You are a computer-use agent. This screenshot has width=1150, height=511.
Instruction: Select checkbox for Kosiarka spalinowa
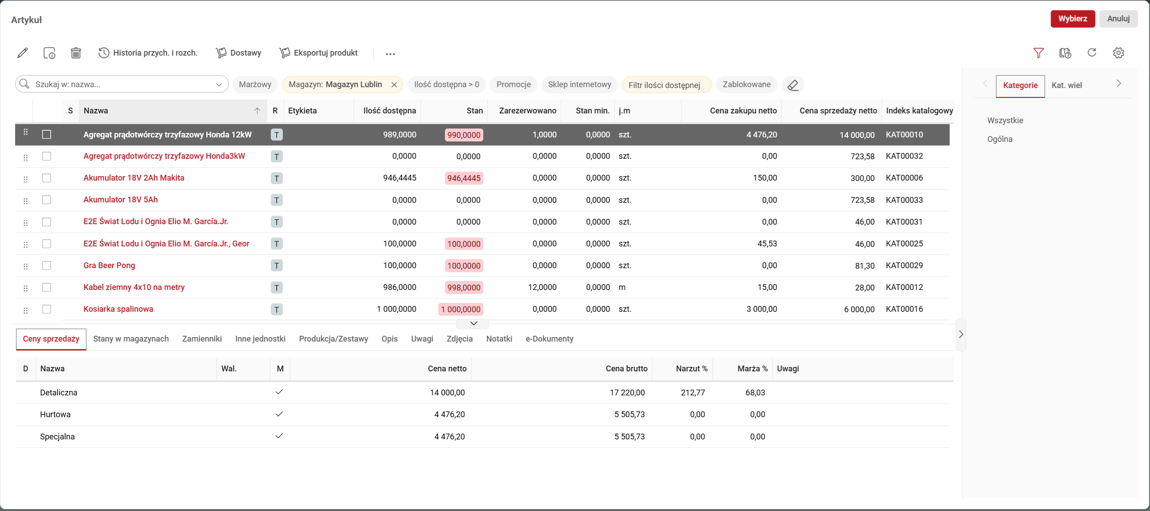46,309
